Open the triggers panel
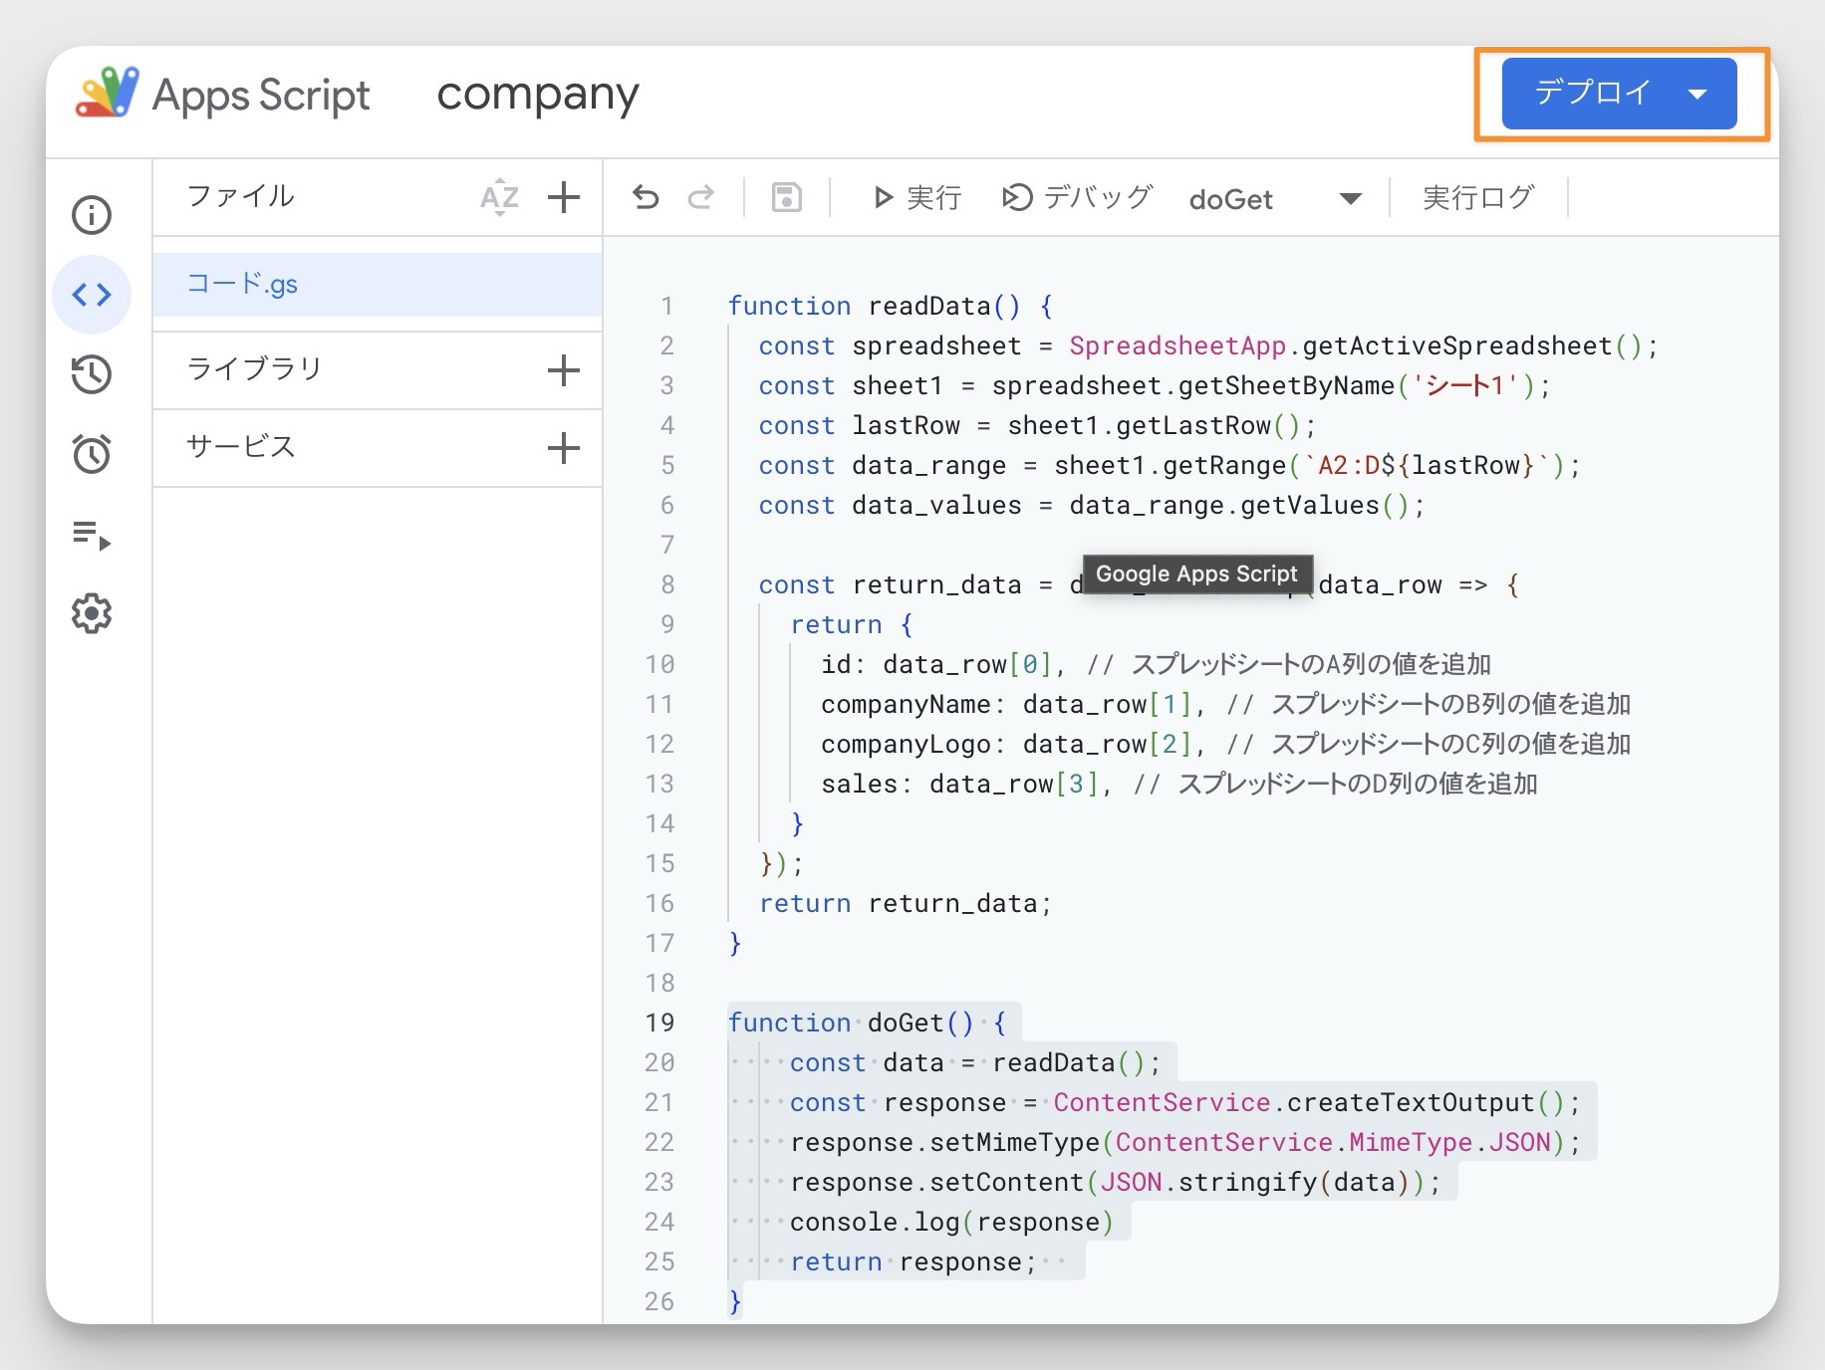Image resolution: width=1825 pixels, height=1370 pixels. click(91, 454)
